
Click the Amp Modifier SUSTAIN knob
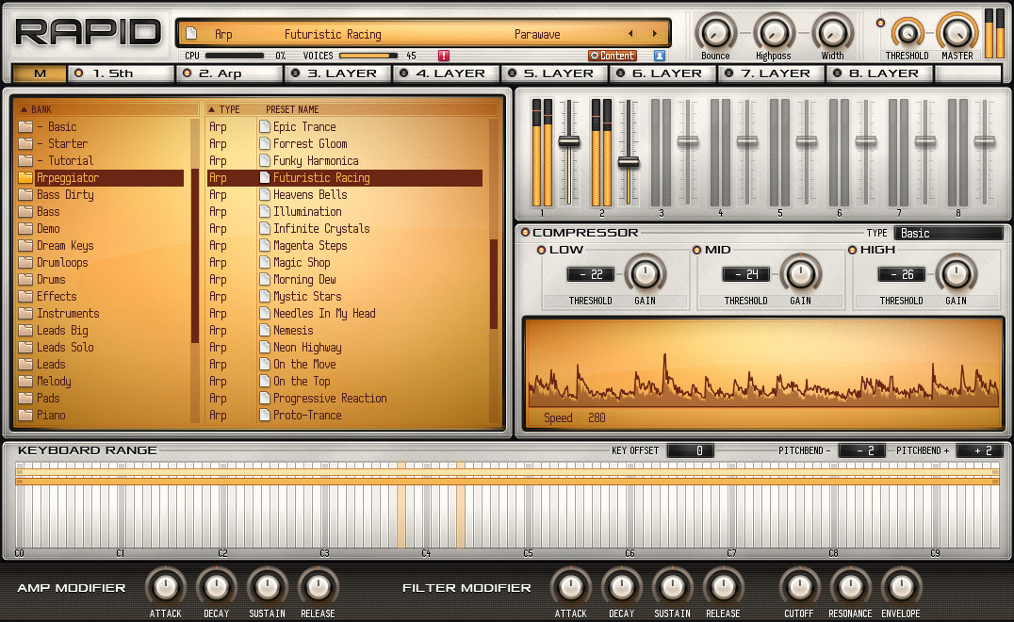click(x=267, y=587)
